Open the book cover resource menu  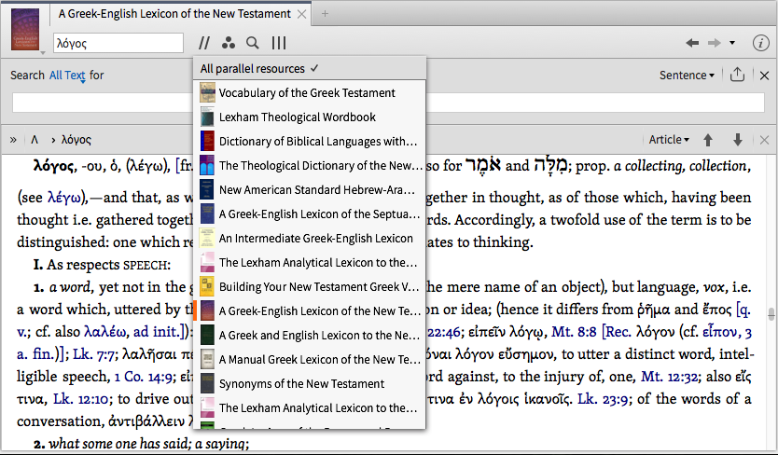click(25, 29)
